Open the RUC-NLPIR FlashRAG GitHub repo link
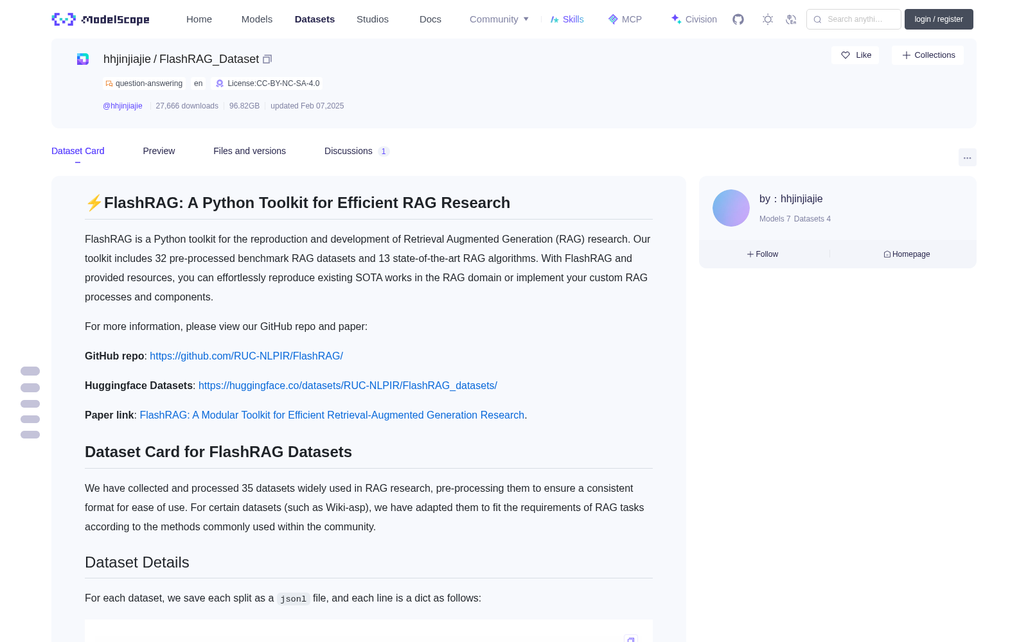 (246, 356)
